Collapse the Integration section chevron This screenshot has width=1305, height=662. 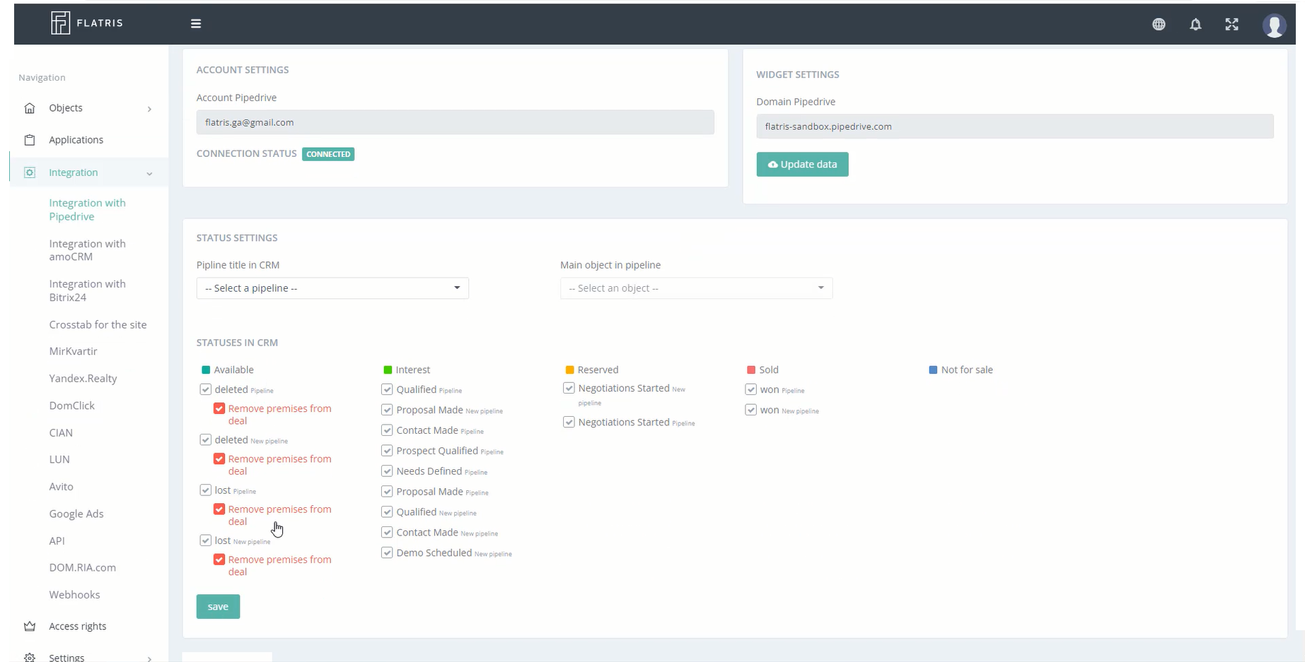point(149,173)
